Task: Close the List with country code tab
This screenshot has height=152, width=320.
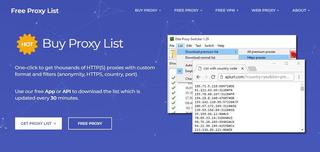Action: [243, 68]
